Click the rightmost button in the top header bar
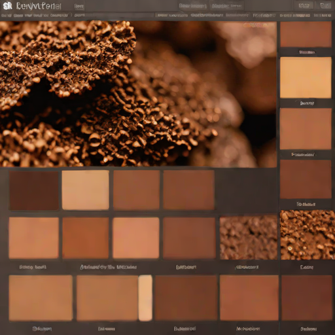 325,6
